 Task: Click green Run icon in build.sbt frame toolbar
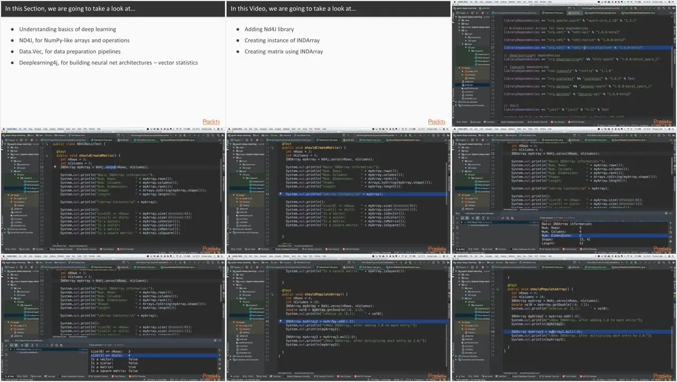(627, 8)
